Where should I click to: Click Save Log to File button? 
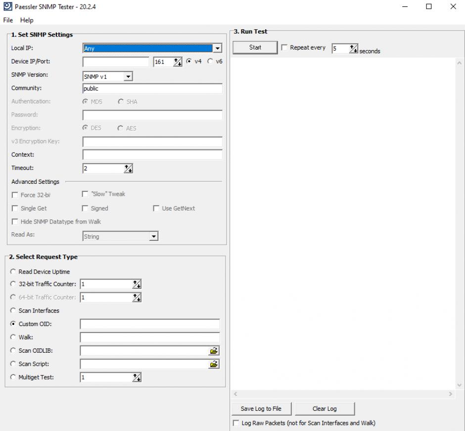click(x=261, y=409)
